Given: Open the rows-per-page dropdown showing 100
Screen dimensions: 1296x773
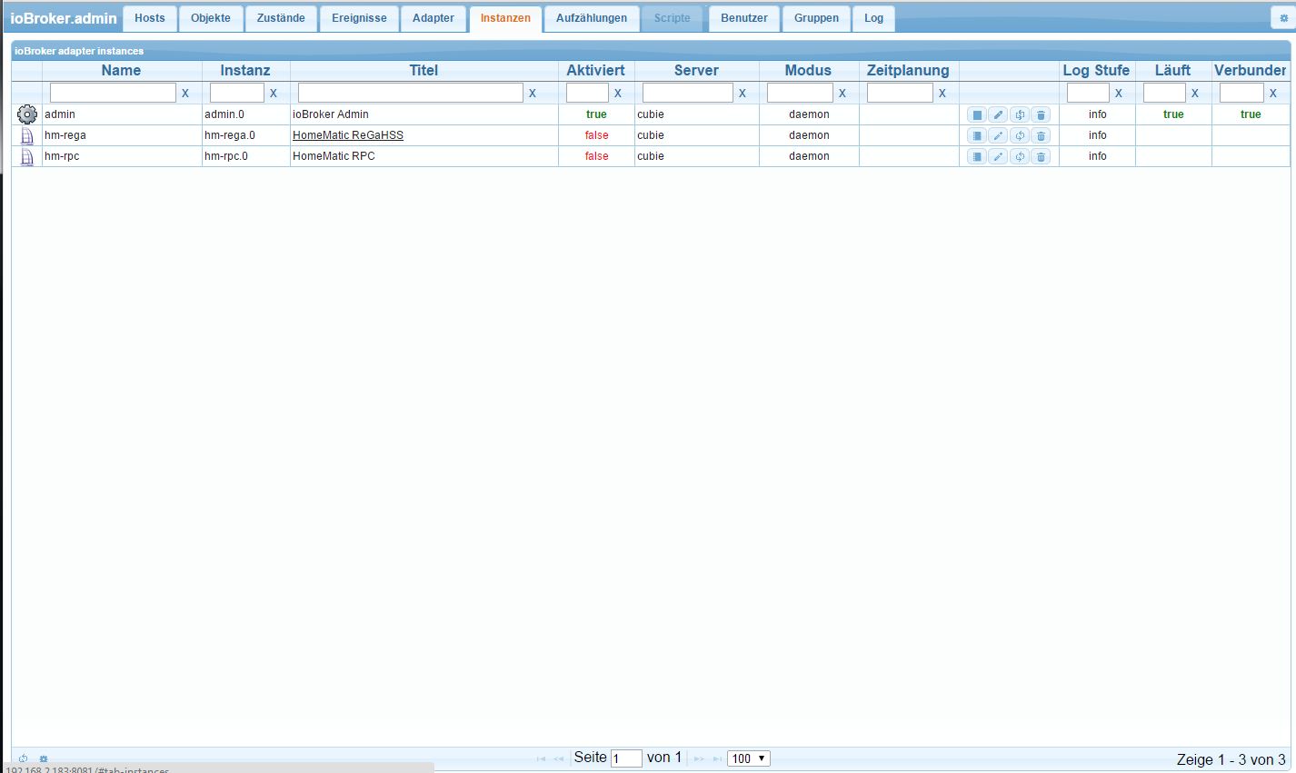Looking at the screenshot, I should pos(749,758).
